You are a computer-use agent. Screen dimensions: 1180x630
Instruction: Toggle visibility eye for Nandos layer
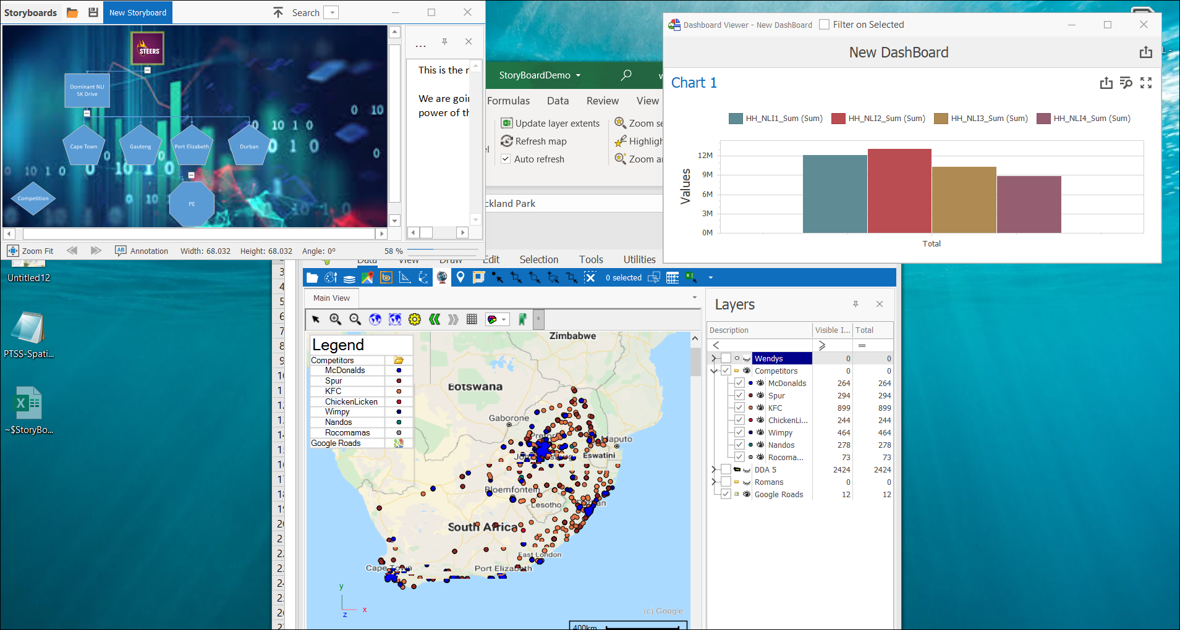760,445
